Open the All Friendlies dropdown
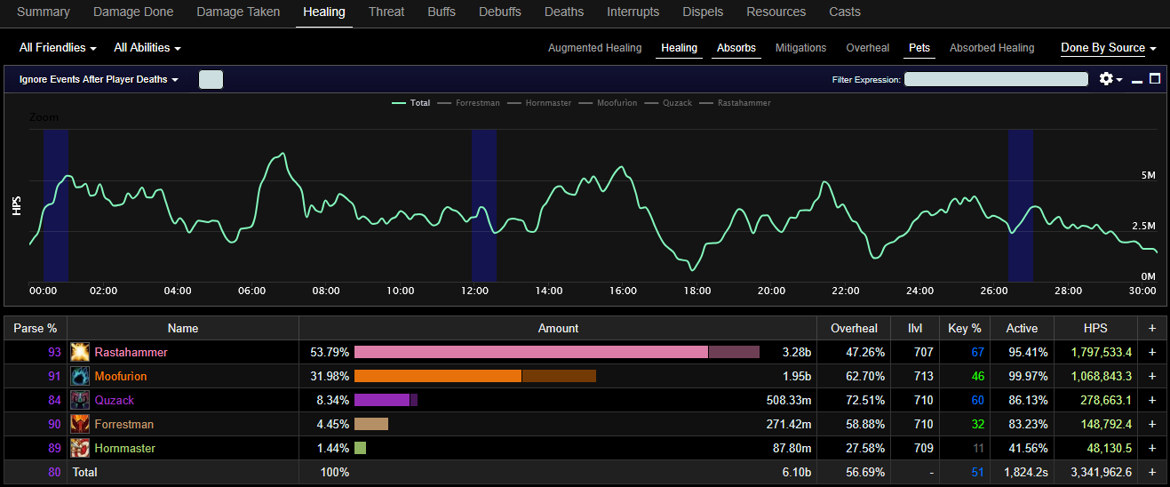The height and width of the screenshot is (487, 1170). (58, 48)
